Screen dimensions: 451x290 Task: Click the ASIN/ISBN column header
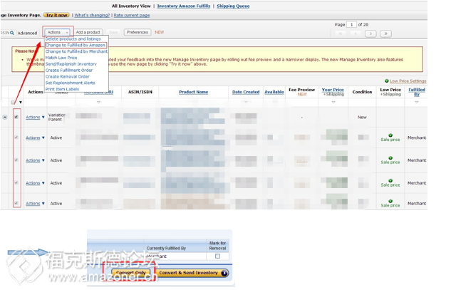140,92
